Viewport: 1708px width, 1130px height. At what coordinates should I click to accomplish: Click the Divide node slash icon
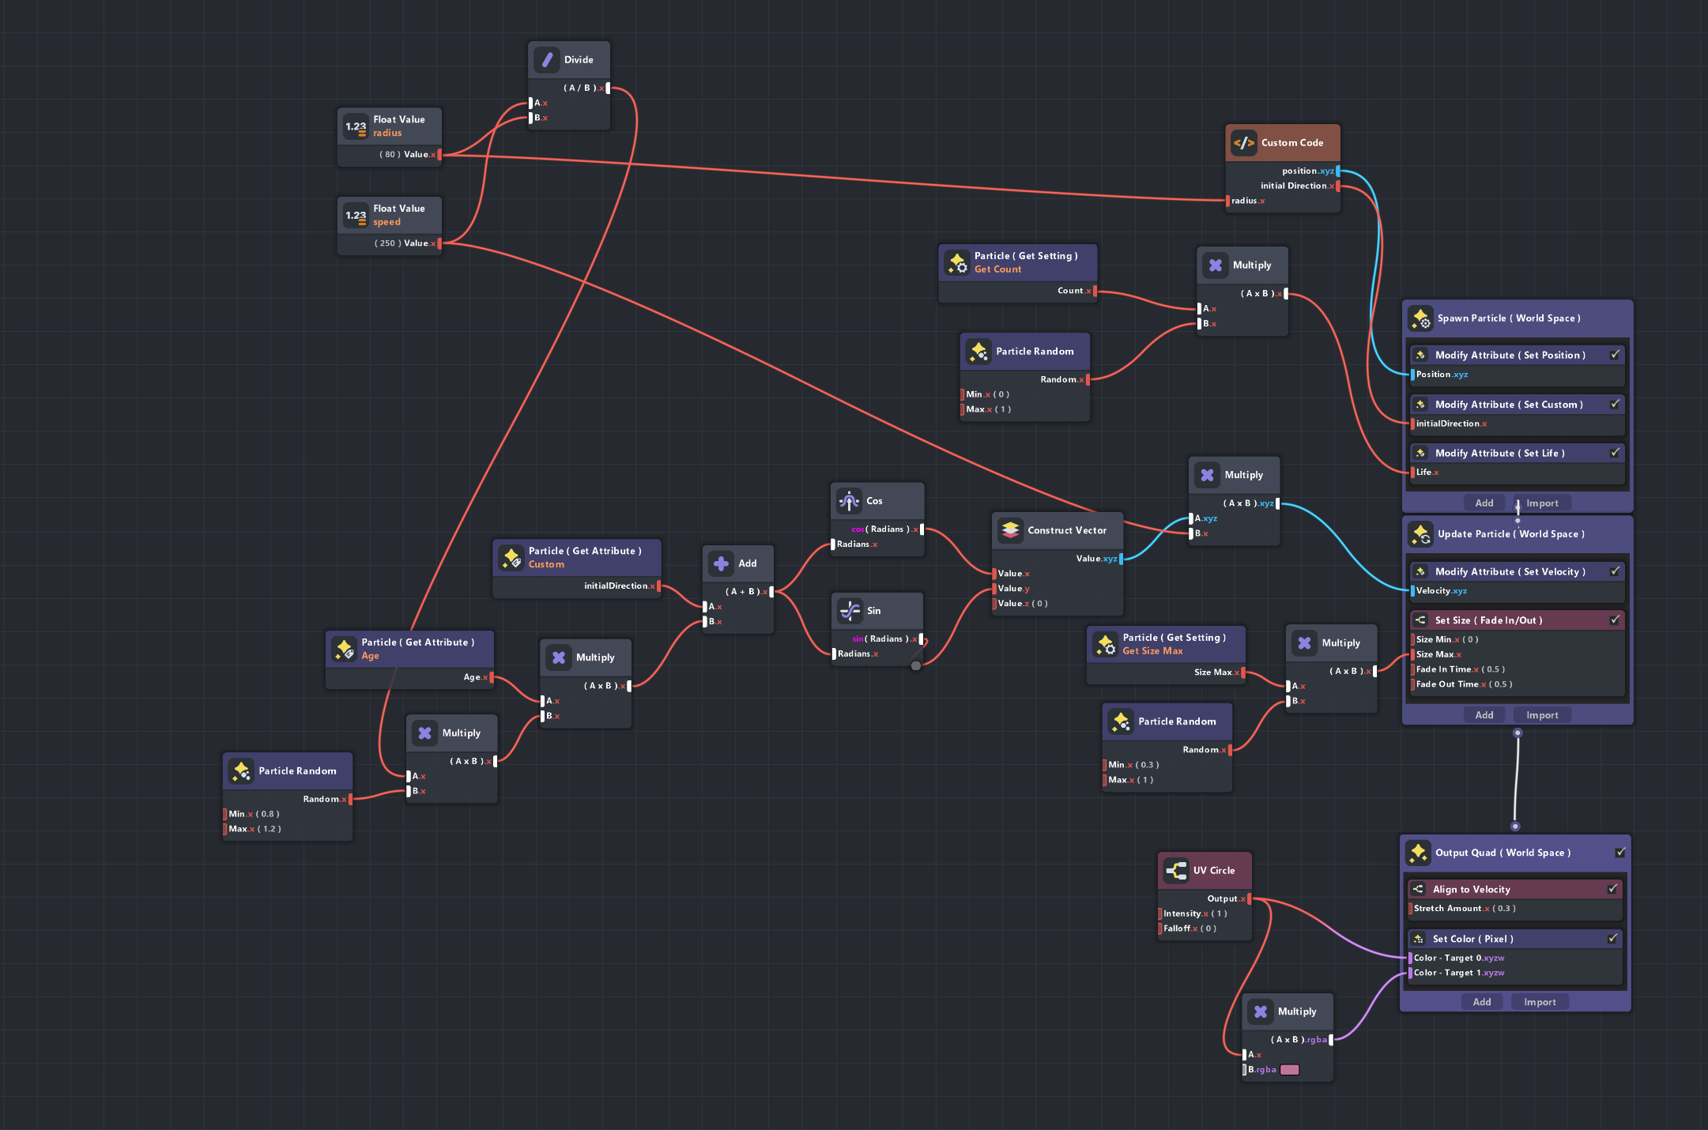547,60
